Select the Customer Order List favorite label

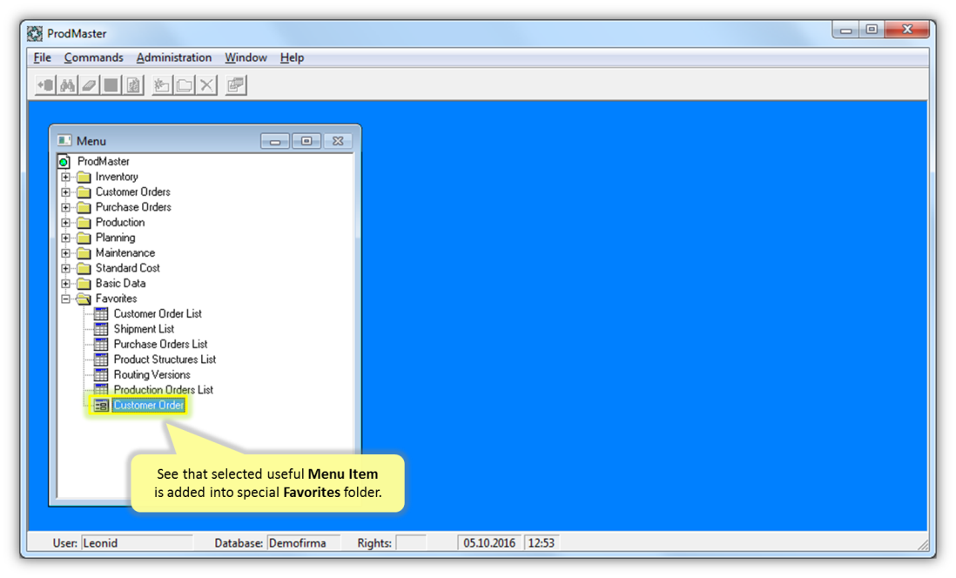(158, 314)
